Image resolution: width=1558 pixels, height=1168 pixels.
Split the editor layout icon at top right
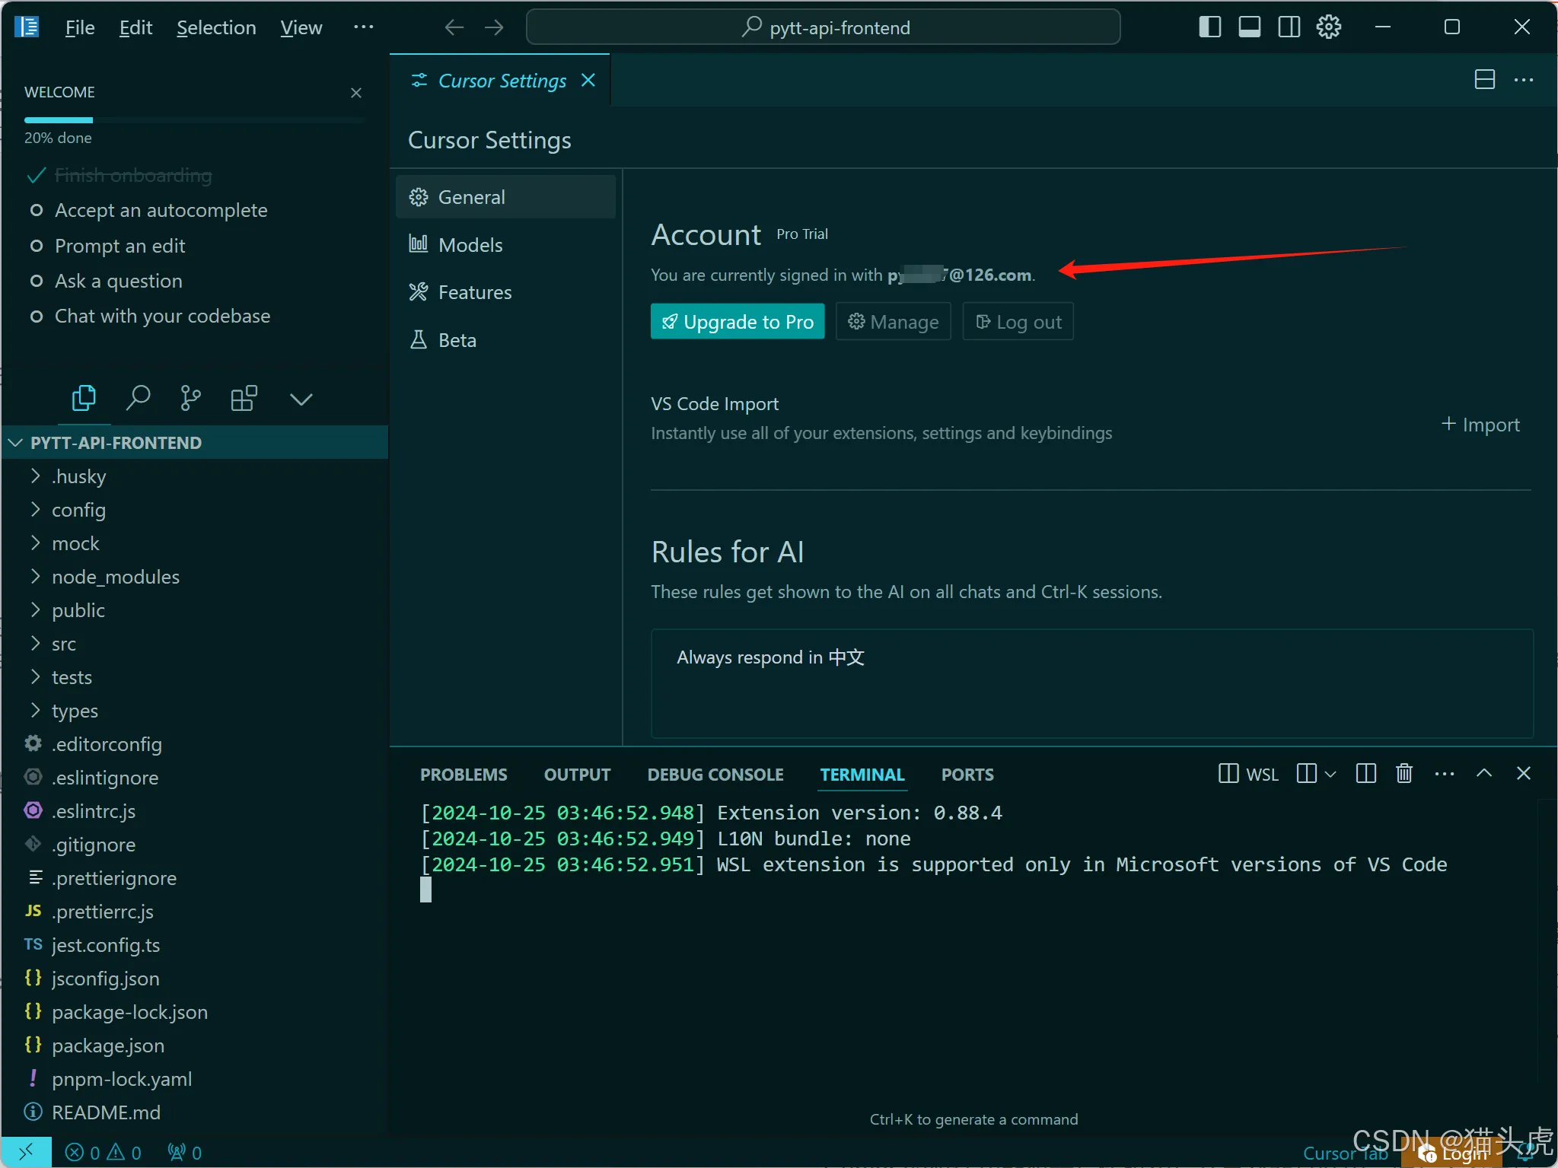tap(1484, 80)
